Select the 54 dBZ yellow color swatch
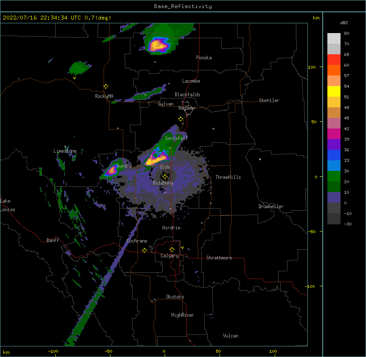This screenshot has width=366, height=357. 334,91
